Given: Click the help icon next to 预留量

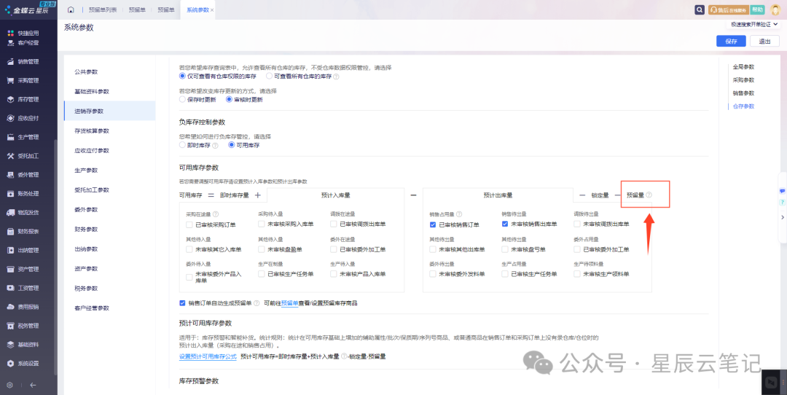Looking at the screenshot, I should [649, 195].
